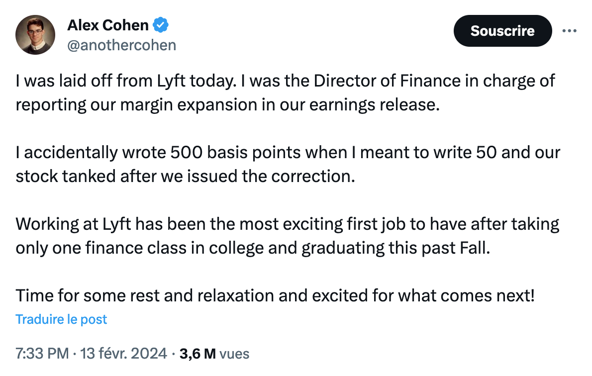Image resolution: width=592 pixels, height=376 pixels.
Task: Click the 3,6 M views count
Action: pyautogui.click(x=197, y=354)
